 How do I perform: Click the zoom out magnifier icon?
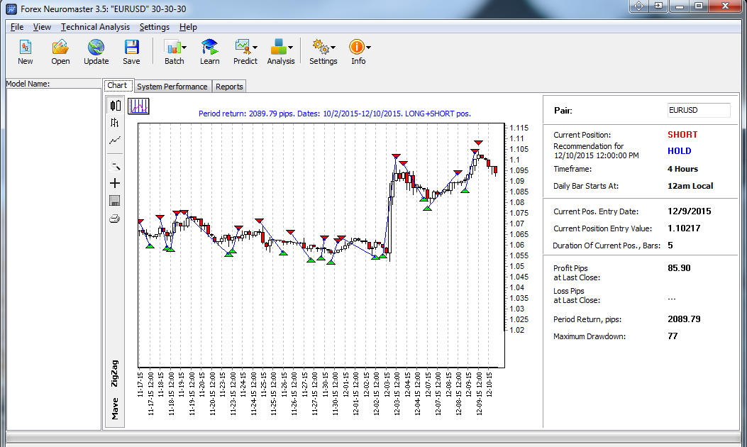click(115, 166)
